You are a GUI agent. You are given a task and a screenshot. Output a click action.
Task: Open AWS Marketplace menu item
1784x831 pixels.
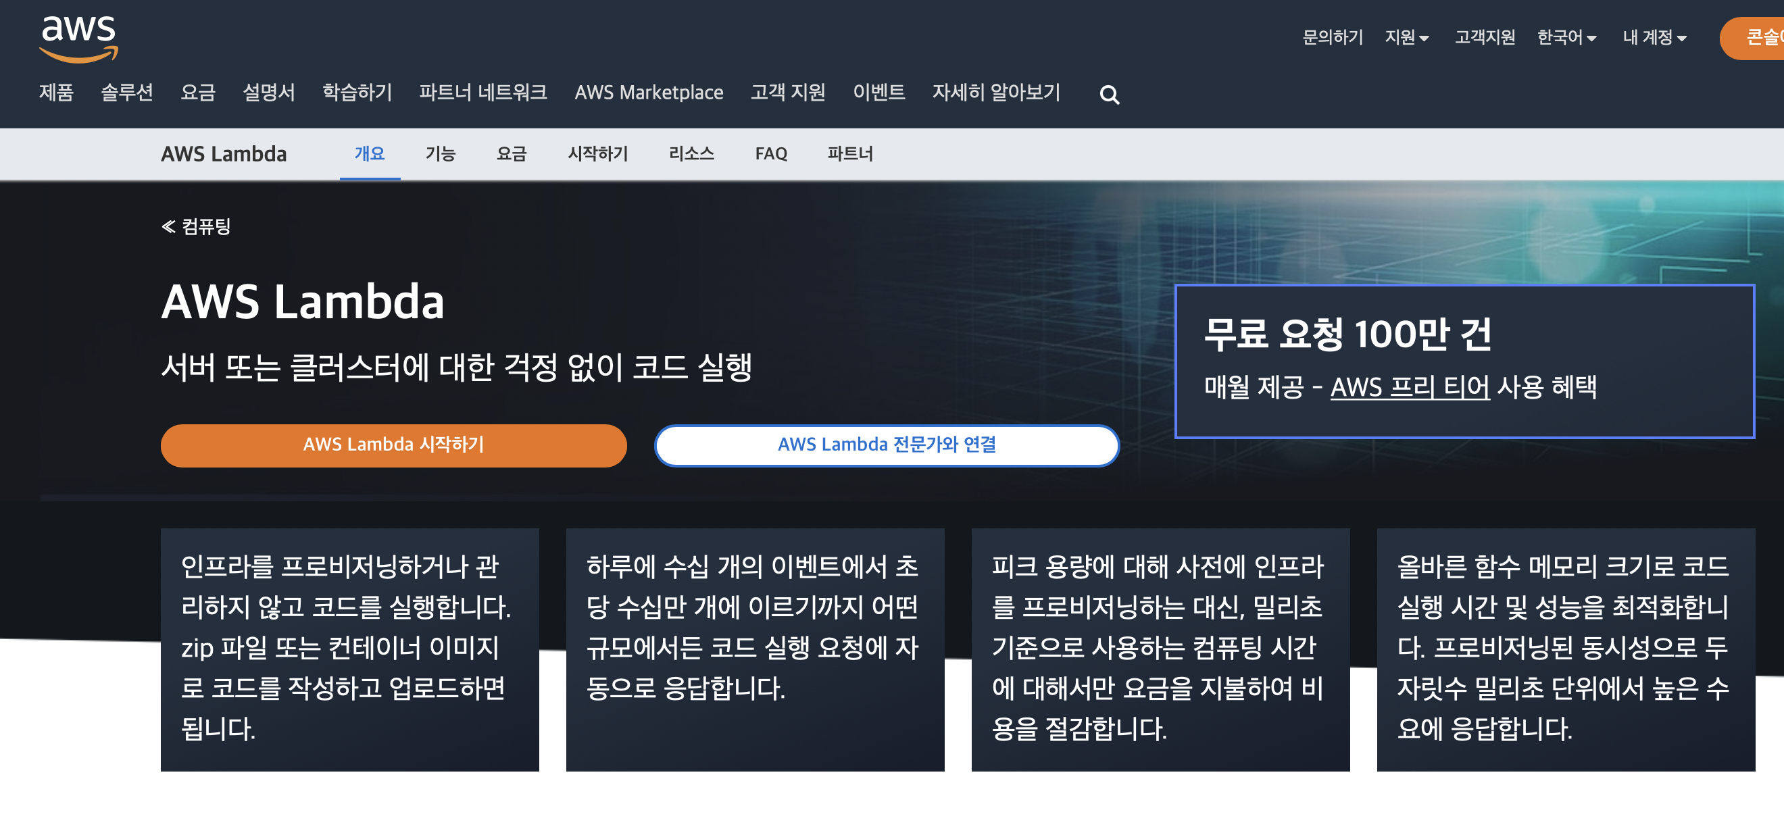(649, 92)
